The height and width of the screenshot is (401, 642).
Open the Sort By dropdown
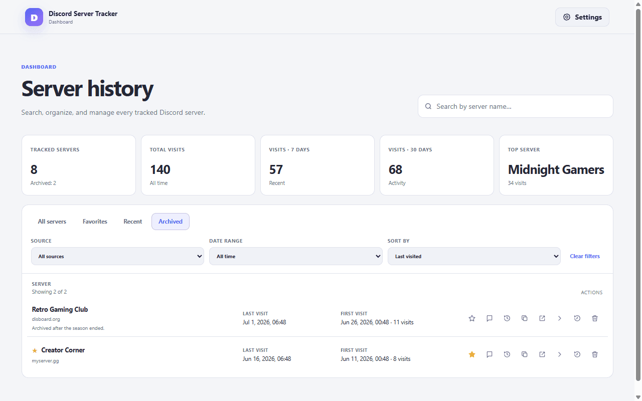pyautogui.click(x=474, y=256)
